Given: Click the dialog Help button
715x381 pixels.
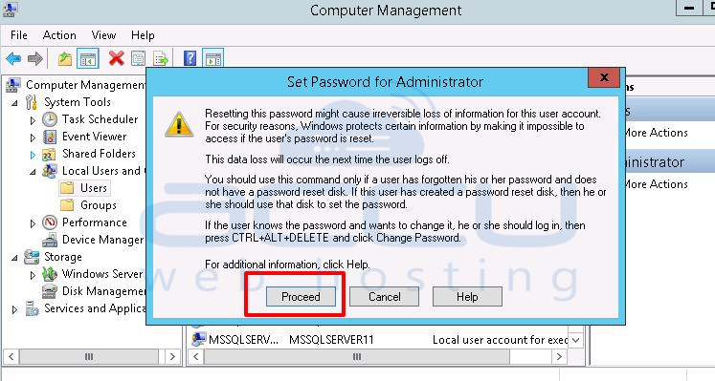Looking at the screenshot, I should pyautogui.click(x=467, y=296).
